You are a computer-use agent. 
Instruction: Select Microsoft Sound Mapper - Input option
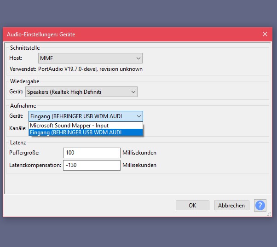point(86,126)
